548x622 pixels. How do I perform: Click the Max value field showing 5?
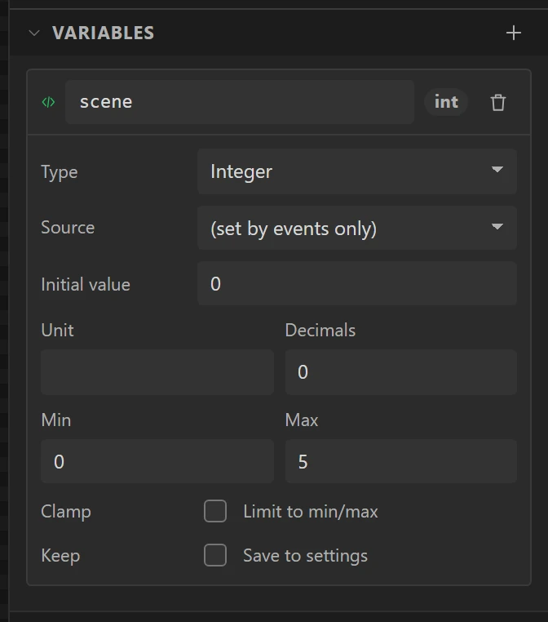pos(401,461)
